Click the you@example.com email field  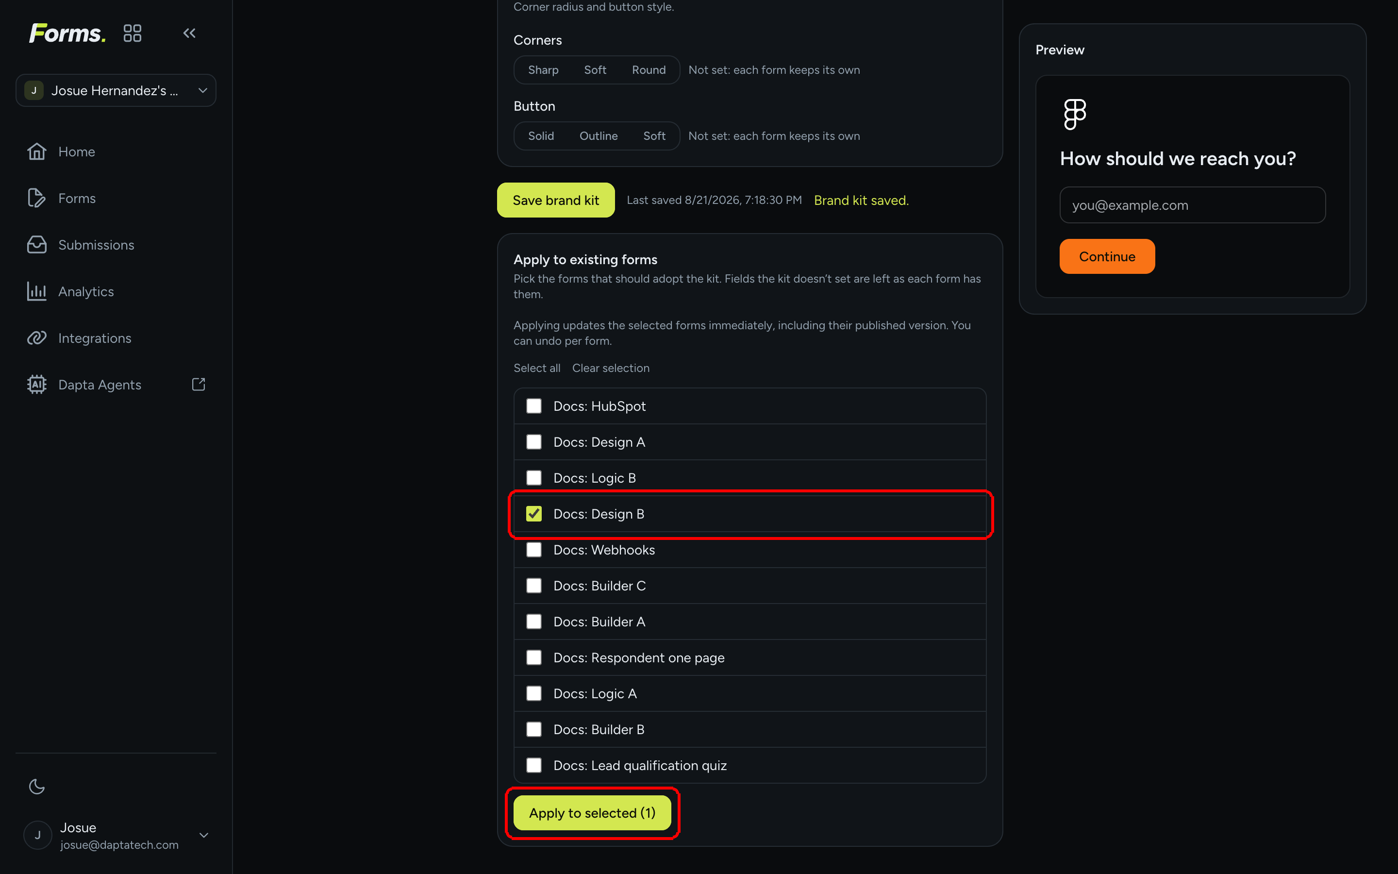(x=1192, y=204)
